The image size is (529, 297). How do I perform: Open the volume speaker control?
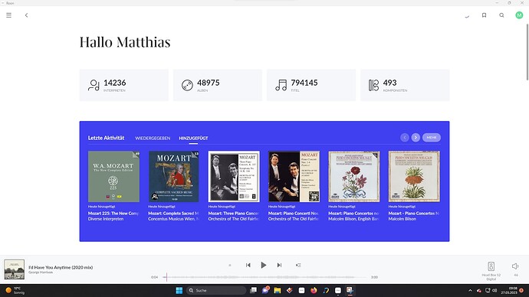coord(515,266)
